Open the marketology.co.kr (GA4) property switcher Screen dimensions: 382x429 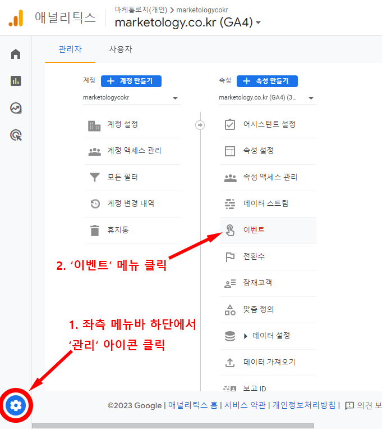click(187, 22)
